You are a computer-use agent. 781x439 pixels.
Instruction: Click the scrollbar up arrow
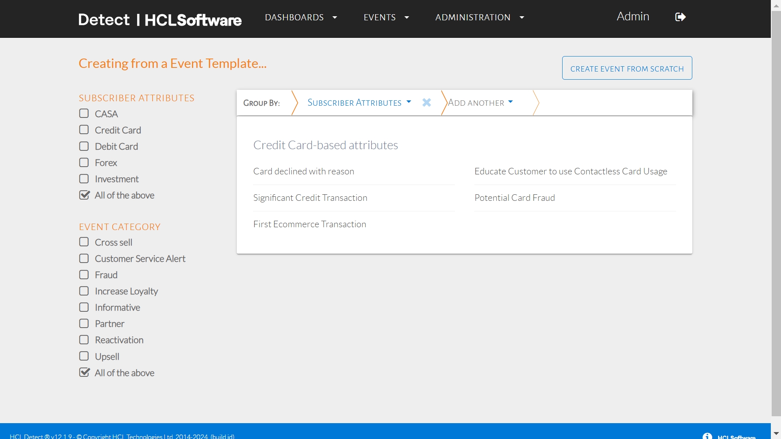(776, 5)
